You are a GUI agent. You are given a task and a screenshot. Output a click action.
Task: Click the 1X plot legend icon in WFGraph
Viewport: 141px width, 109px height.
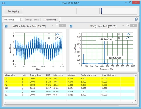click(x=58, y=34)
